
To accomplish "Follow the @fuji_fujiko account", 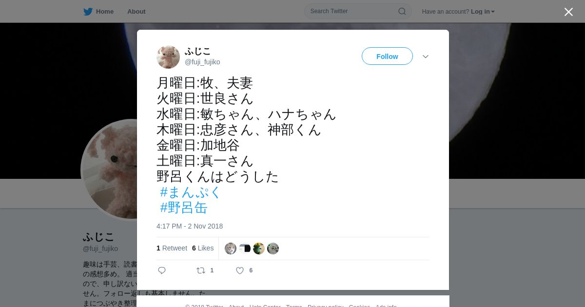I will (387, 56).
